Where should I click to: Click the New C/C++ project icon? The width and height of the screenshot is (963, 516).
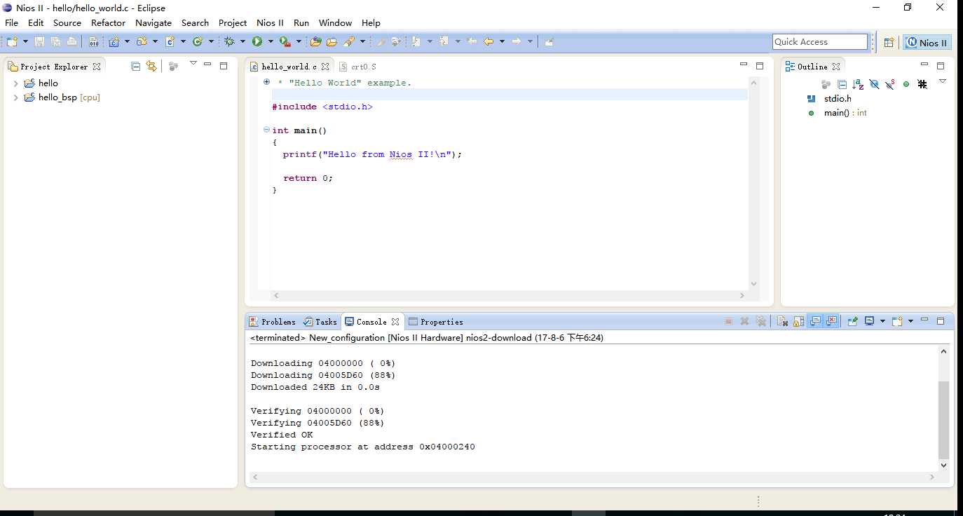pos(114,41)
